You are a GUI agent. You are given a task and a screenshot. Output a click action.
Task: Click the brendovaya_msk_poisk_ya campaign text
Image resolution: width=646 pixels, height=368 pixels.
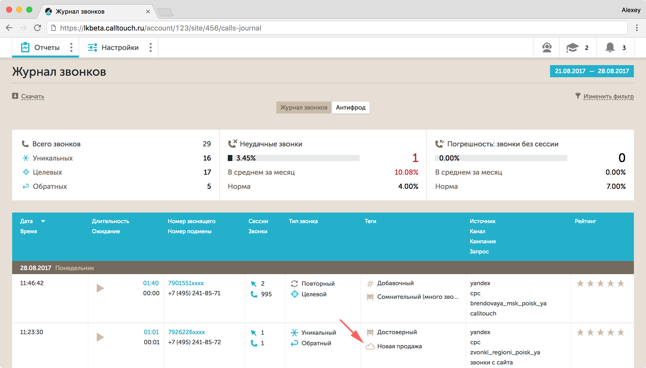click(508, 303)
